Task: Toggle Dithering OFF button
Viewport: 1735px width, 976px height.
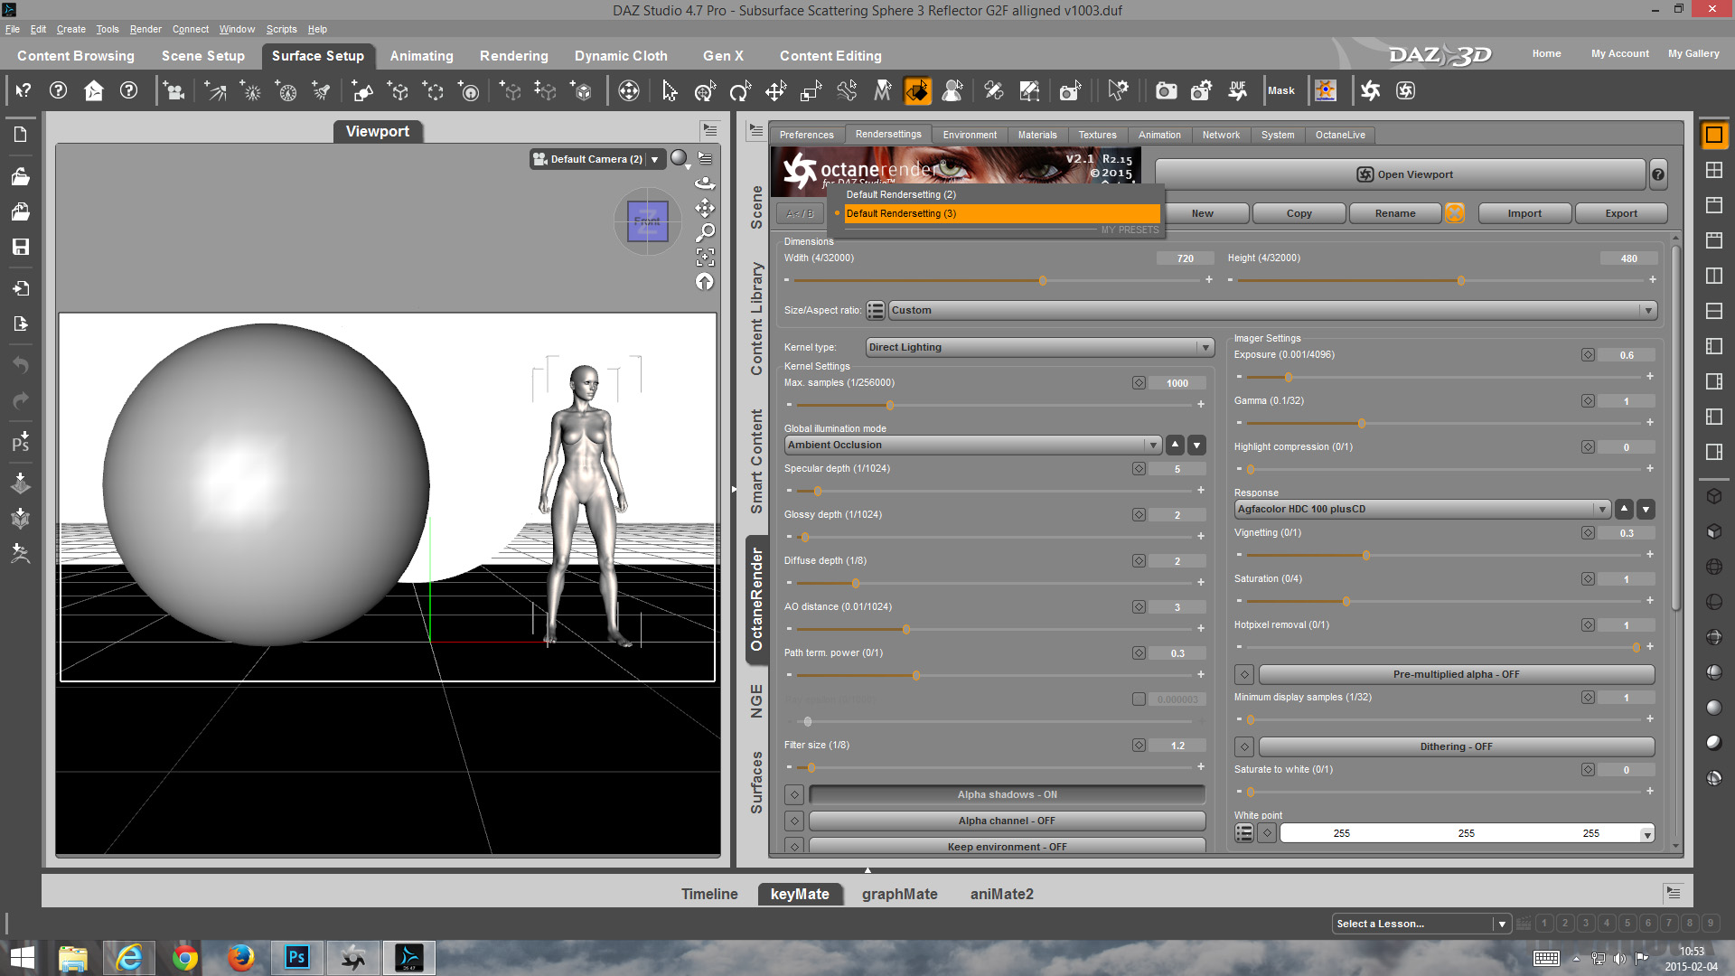Action: (x=1456, y=746)
